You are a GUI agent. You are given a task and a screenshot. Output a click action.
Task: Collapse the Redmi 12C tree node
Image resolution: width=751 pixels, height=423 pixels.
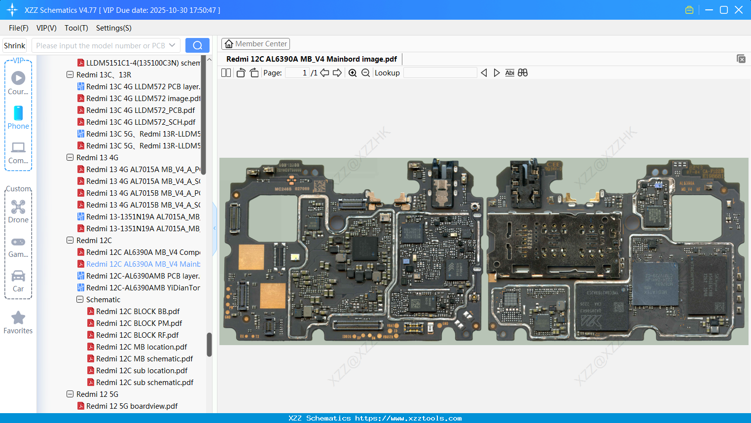(70, 240)
